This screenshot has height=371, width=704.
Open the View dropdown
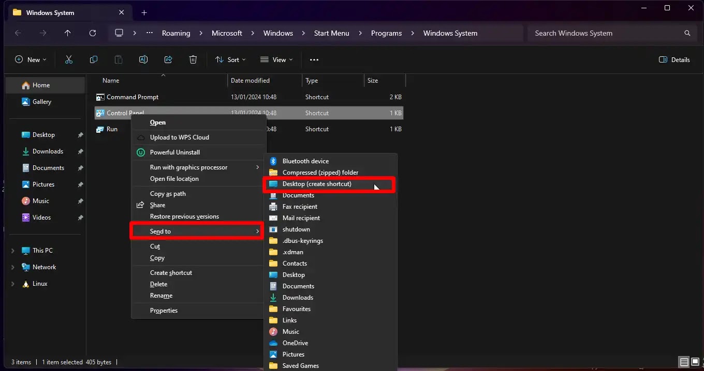coord(276,60)
